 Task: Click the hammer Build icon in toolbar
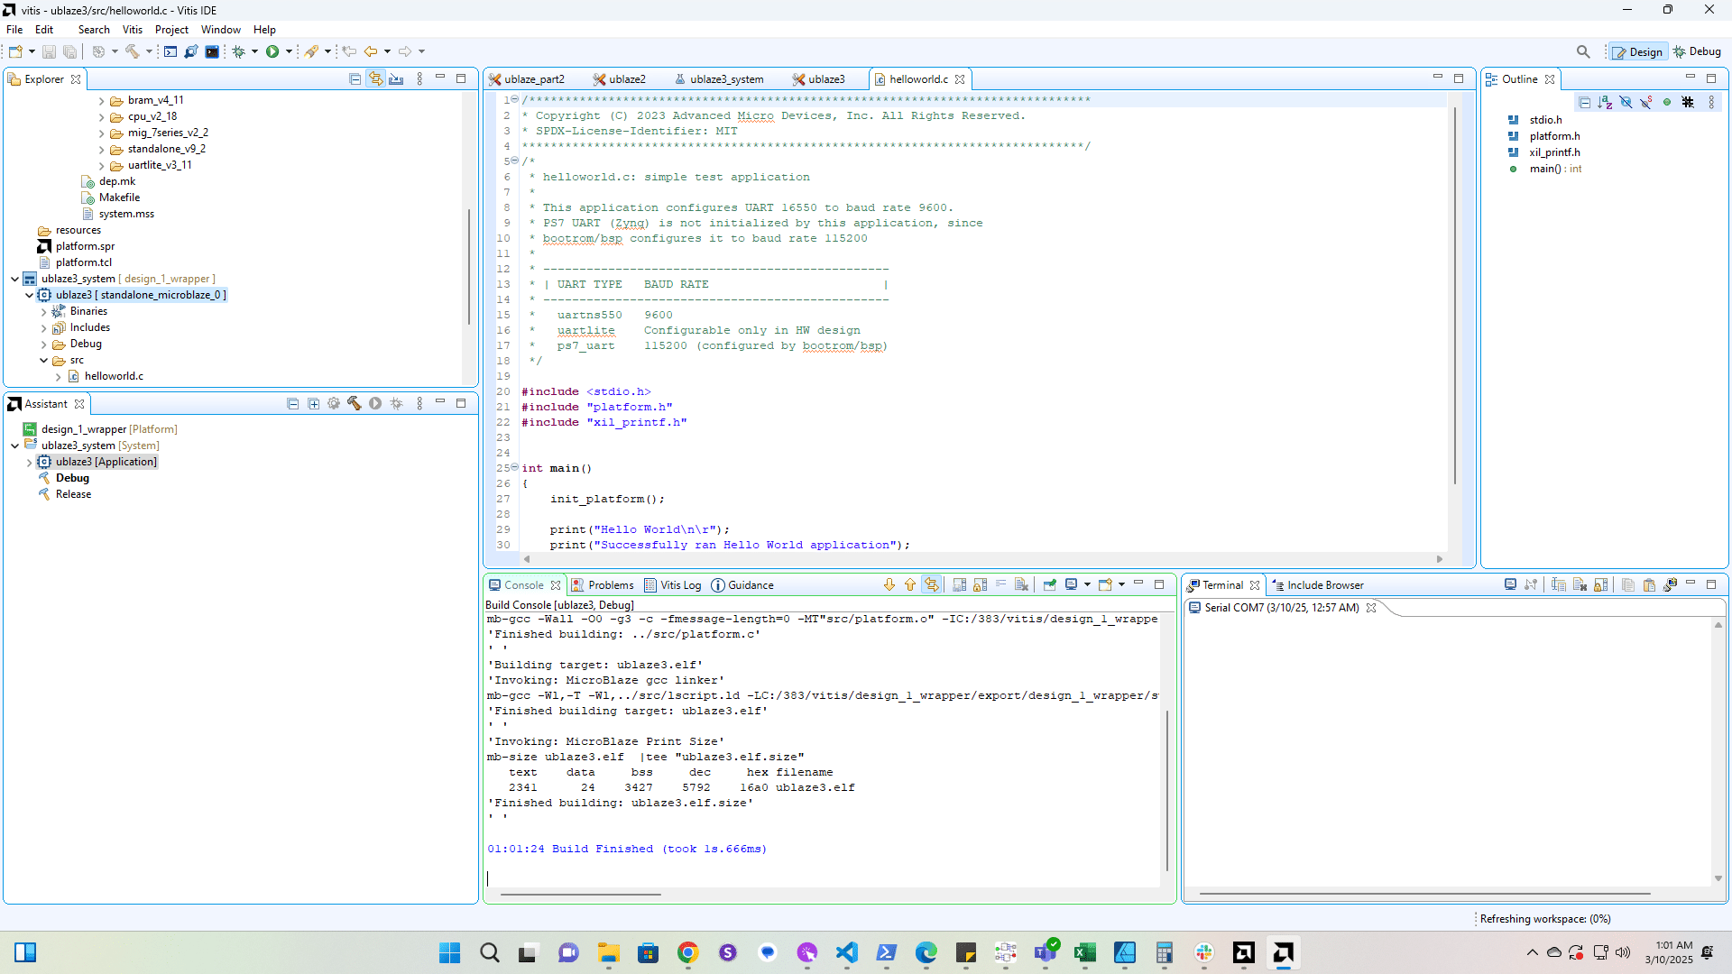point(133,51)
